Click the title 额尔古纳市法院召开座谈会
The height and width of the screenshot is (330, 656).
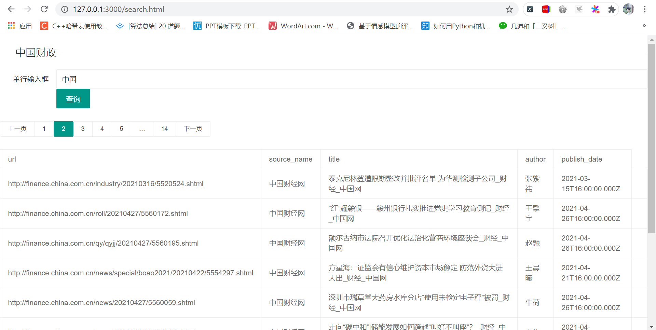click(x=419, y=243)
